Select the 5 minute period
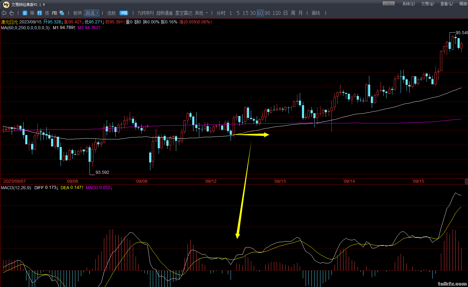This screenshot has width=468, height=287. [x=238, y=13]
